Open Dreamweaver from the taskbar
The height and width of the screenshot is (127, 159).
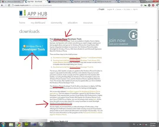(26, 124)
